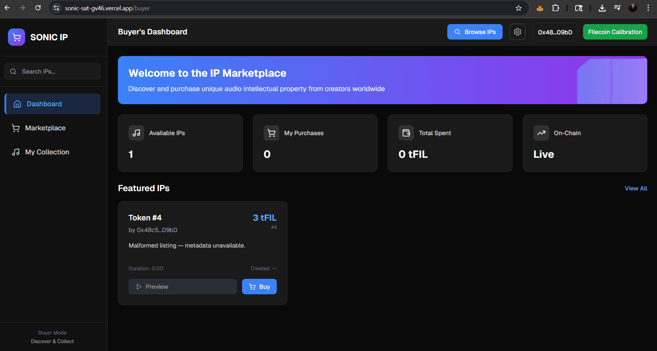Open the Chrome three-dot menu
The height and width of the screenshot is (351, 657).
point(648,8)
